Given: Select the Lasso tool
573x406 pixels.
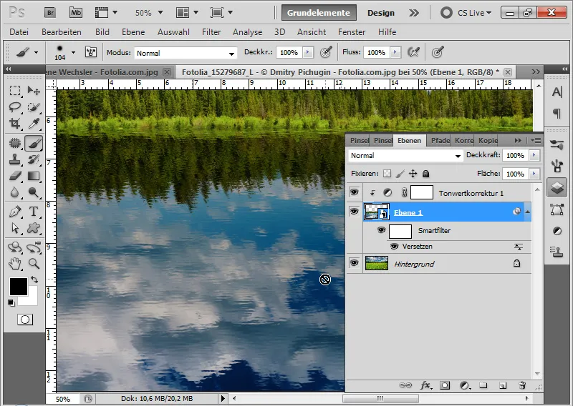Looking at the screenshot, I should pos(14,107).
